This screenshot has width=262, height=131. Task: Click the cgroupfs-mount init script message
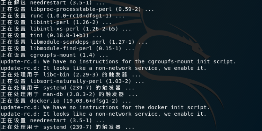click(x=118, y=61)
